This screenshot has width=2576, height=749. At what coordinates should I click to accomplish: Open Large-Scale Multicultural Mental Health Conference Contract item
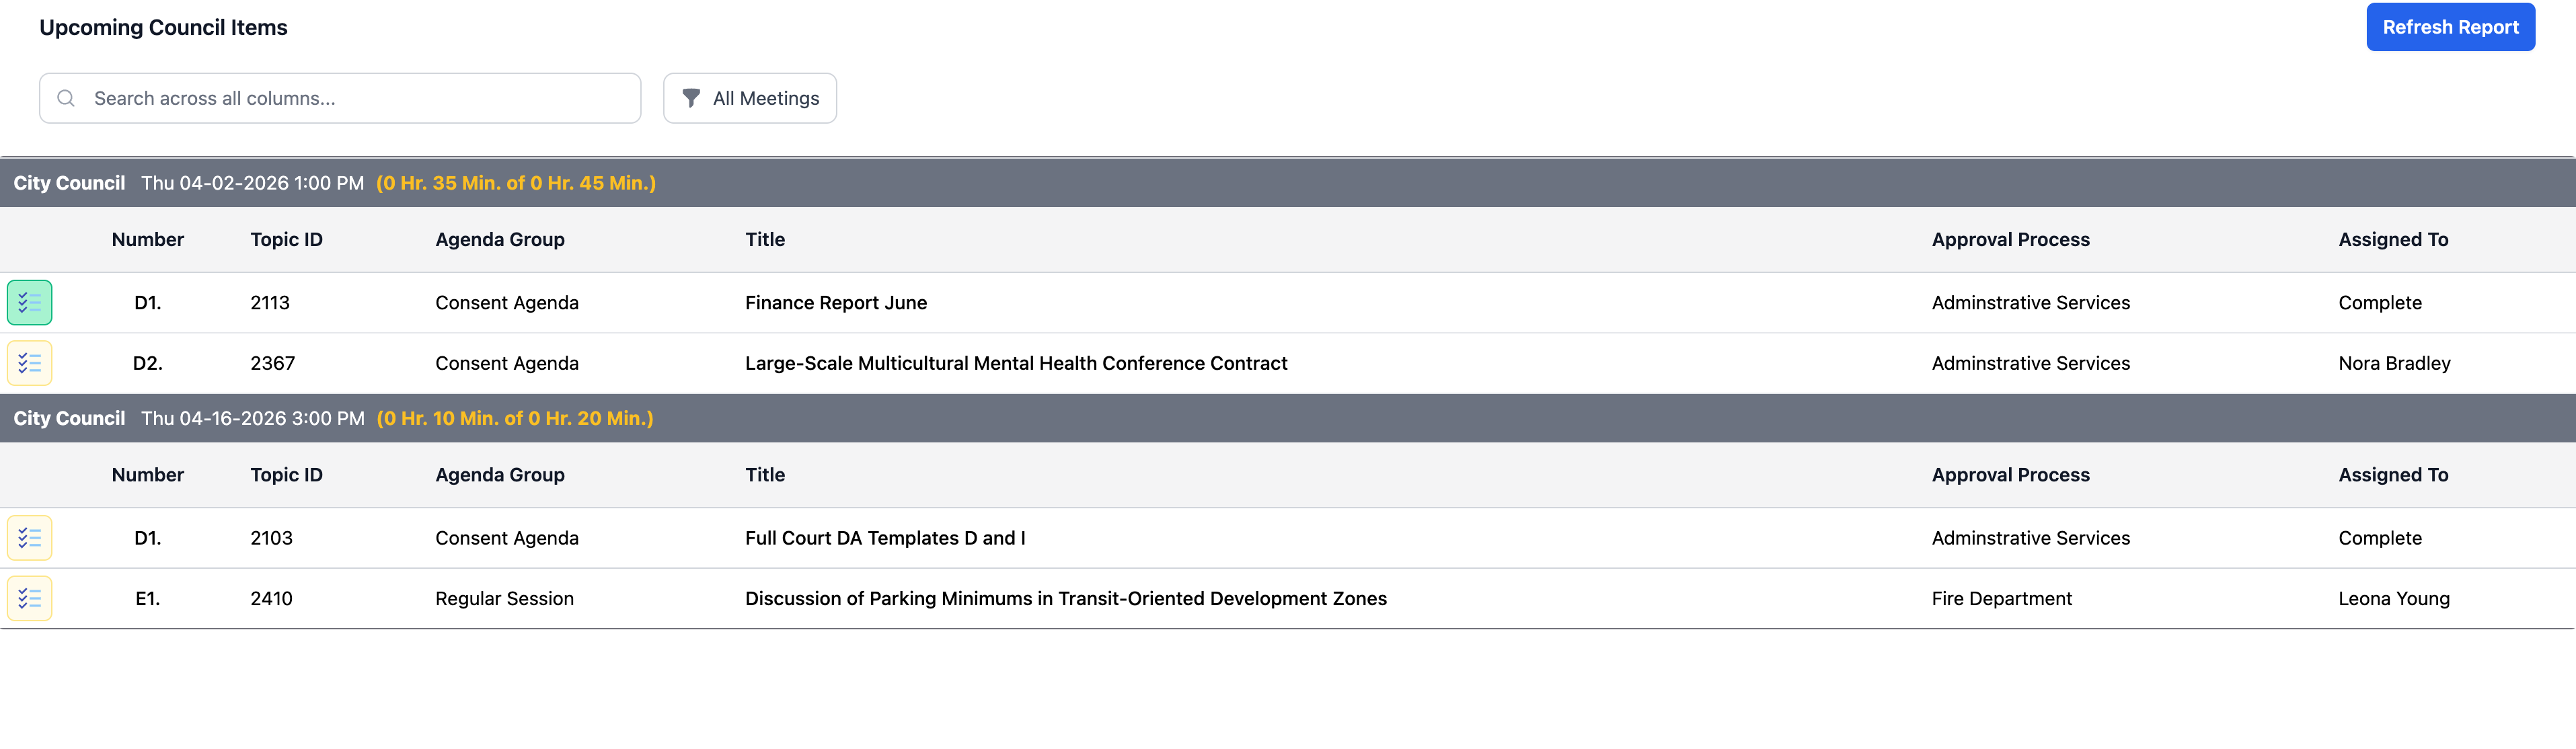[1016, 363]
